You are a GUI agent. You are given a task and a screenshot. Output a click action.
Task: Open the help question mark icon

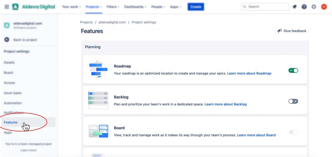click(x=304, y=7)
